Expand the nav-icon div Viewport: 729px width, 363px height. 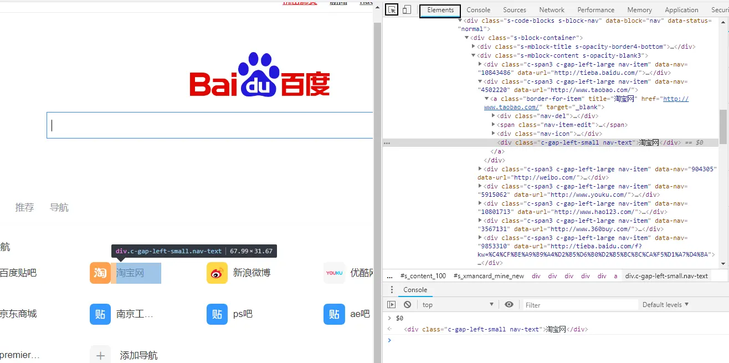tap(494, 134)
